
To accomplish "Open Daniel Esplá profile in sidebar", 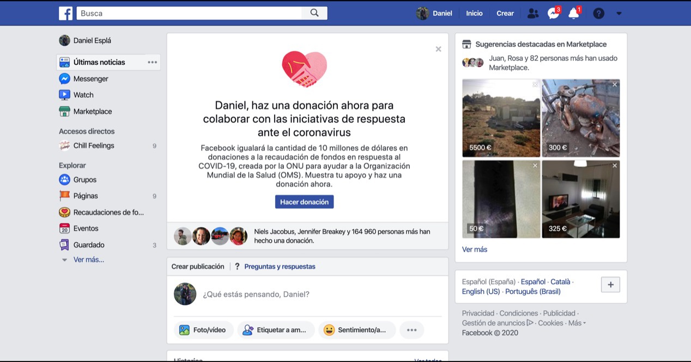I will point(85,40).
